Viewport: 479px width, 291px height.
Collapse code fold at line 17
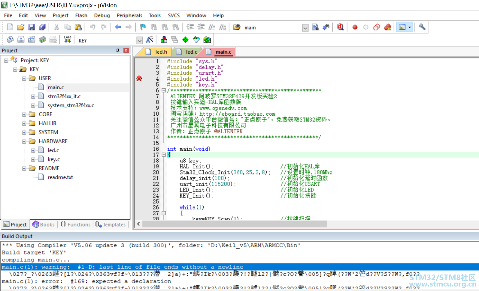(164, 155)
